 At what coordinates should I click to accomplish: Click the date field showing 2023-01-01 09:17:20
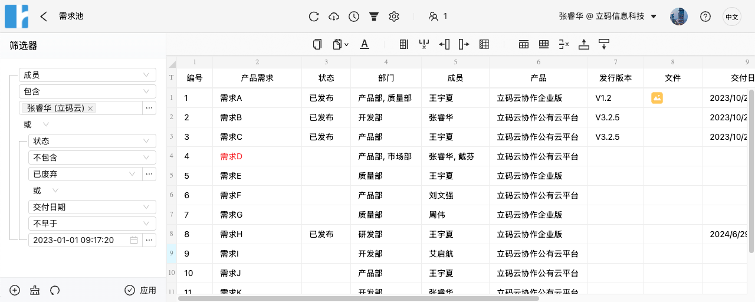coord(80,240)
